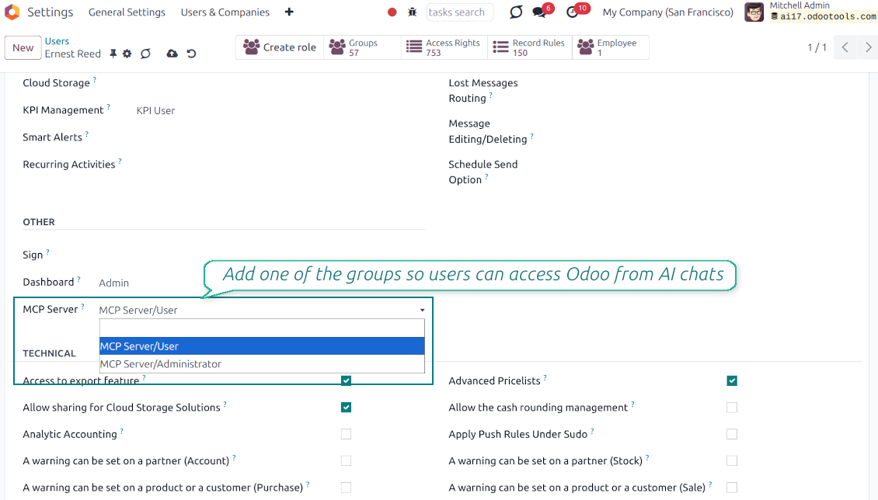Collapse the MCP Server dropdown arrow

(422, 309)
